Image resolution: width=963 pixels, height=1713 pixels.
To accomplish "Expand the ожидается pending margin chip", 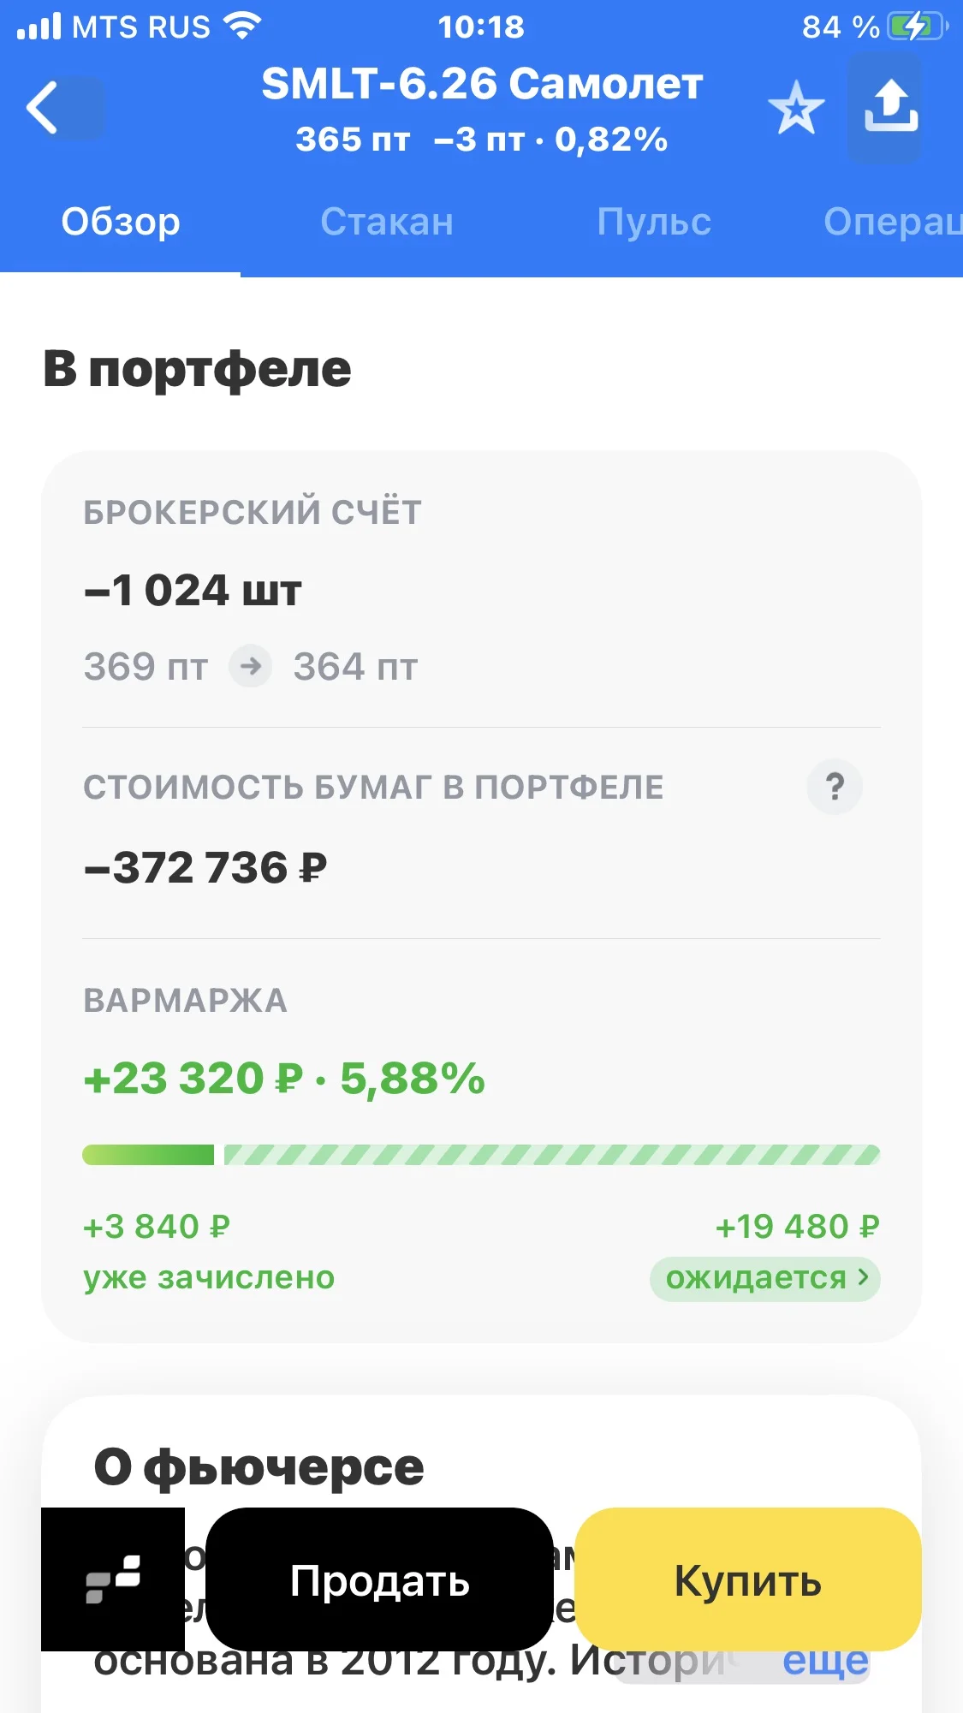I will (x=765, y=1279).
